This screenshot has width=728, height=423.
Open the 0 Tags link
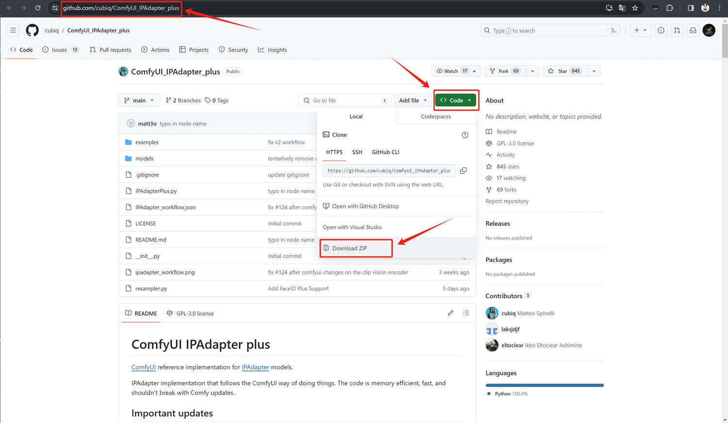click(x=216, y=101)
